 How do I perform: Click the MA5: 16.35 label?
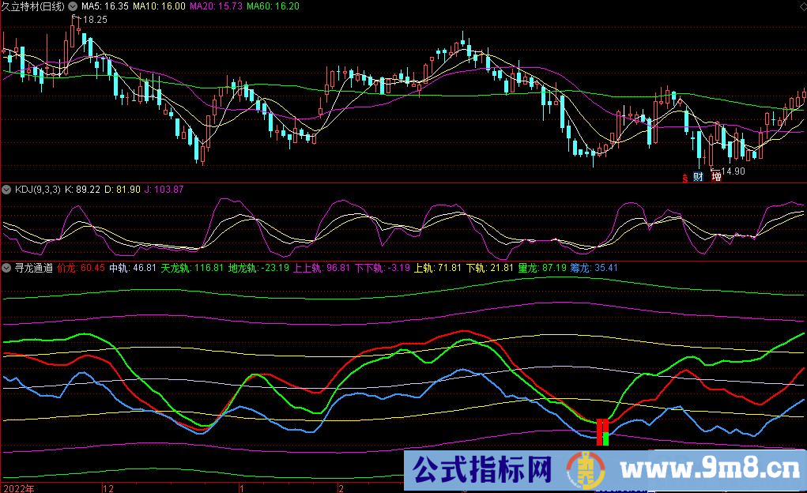pyautogui.click(x=105, y=6)
